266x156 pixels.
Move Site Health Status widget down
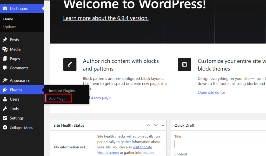[x=156, y=125]
